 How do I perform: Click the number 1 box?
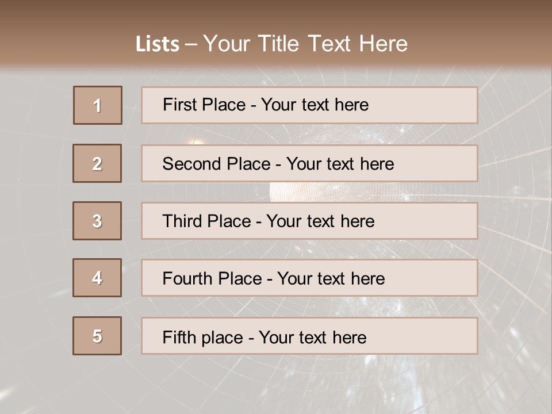98,105
